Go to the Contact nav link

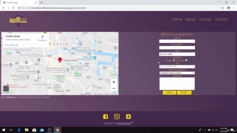(x=221, y=19)
